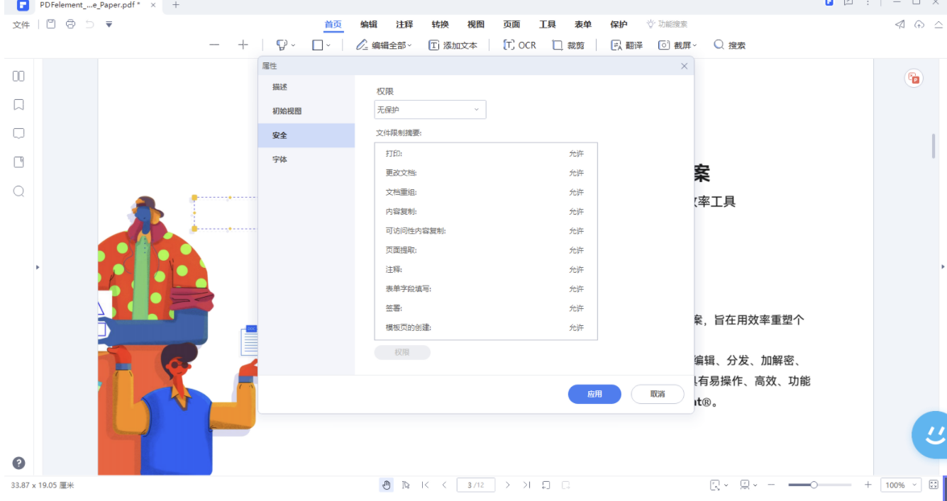Open document search from the toolbar
Image resolution: width=947 pixels, height=501 pixels.
(731, 45)
